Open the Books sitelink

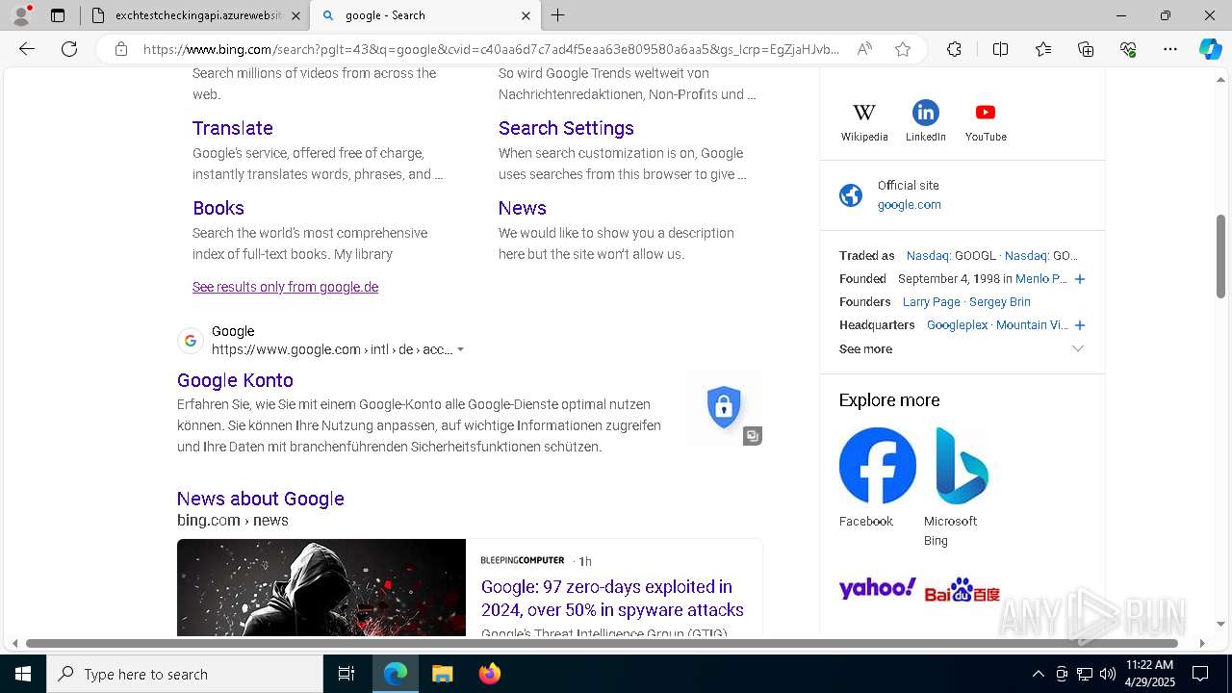coord(218,208)
